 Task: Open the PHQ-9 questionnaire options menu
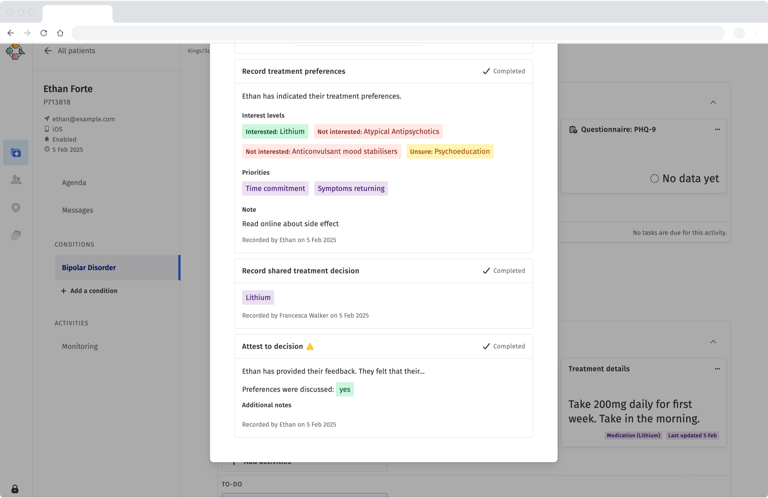717,129
